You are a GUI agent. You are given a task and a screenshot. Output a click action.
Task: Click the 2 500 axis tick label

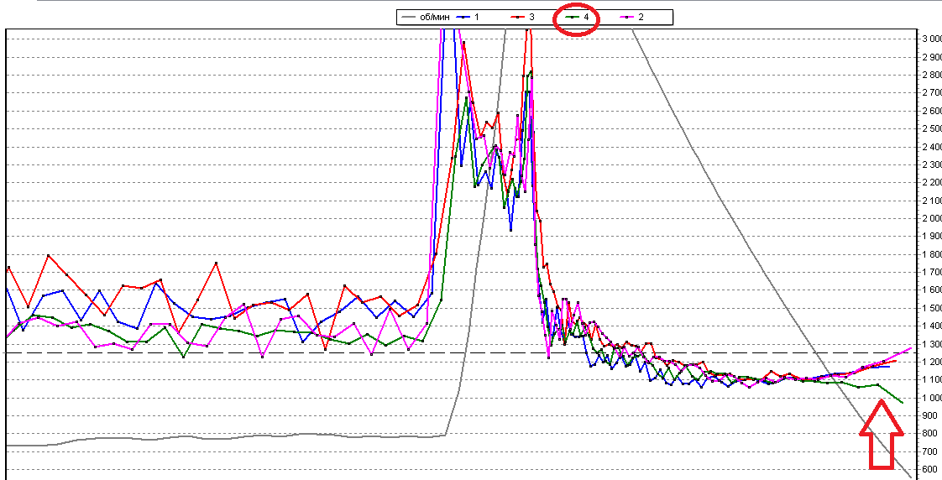tap(932, 128)
